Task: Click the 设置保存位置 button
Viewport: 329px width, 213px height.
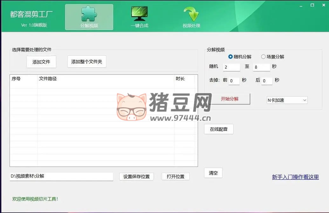Action: coord(136,176)
